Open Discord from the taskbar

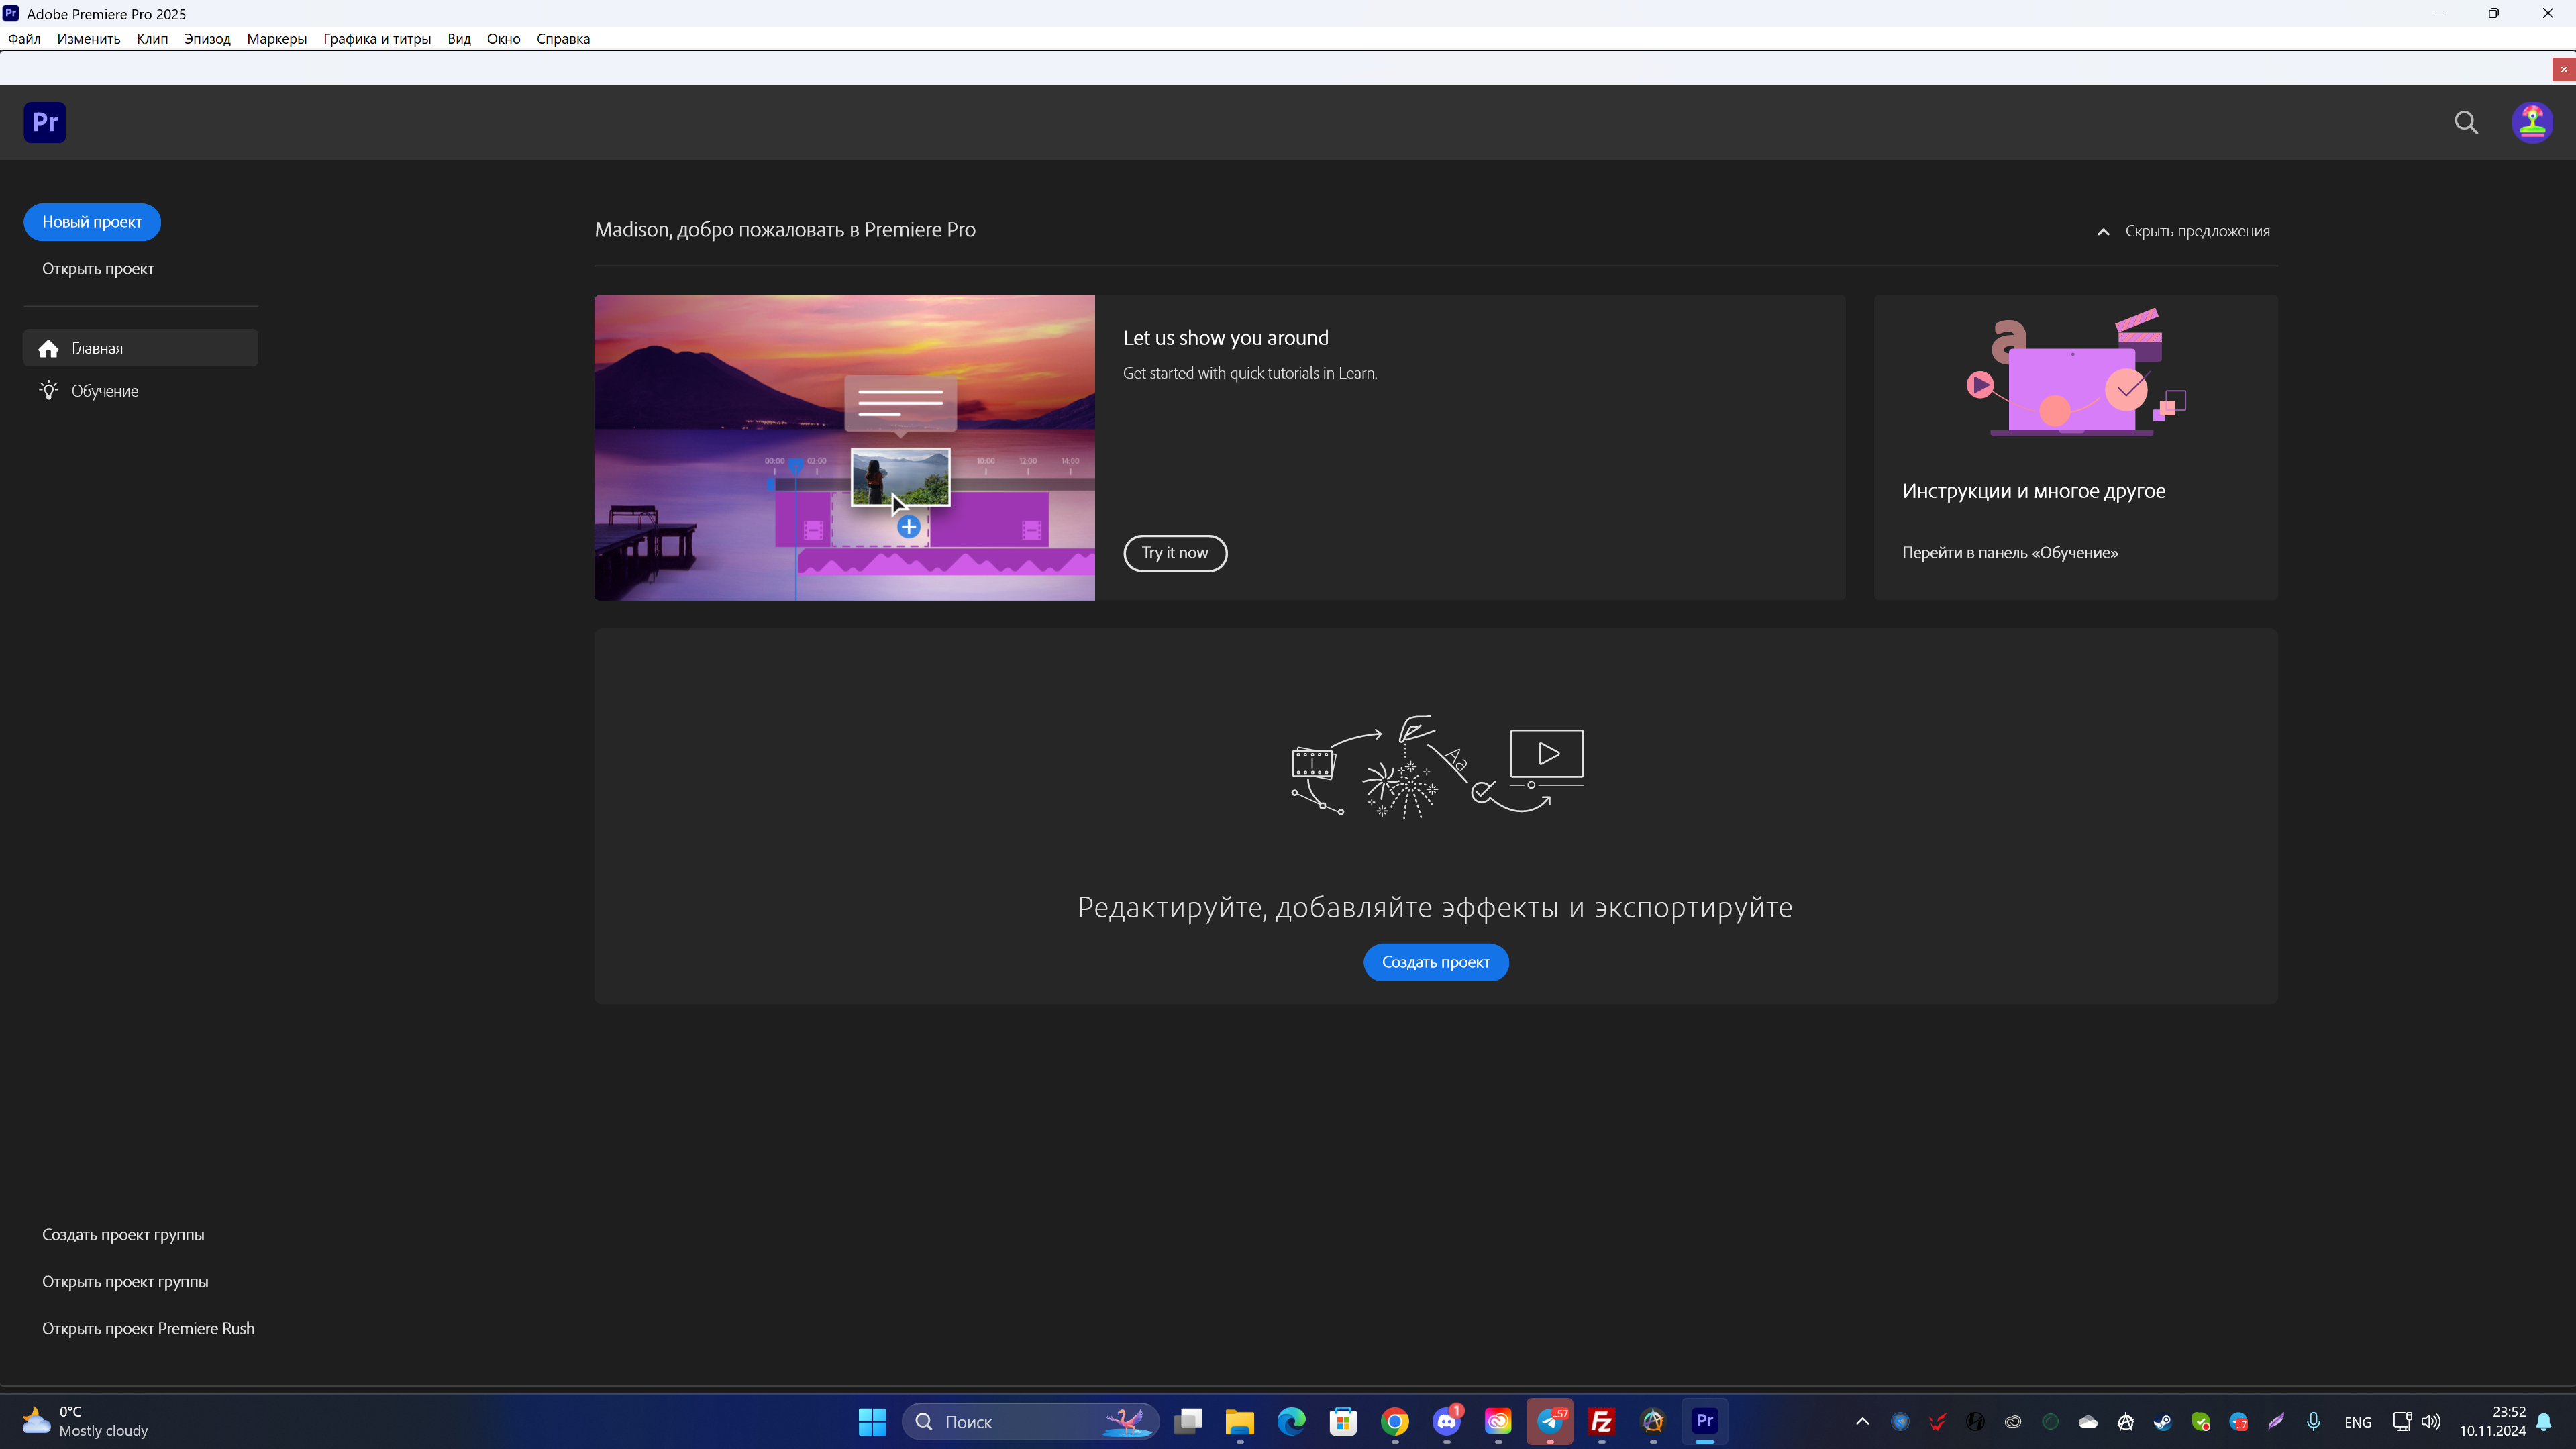click(1447, 1421)
